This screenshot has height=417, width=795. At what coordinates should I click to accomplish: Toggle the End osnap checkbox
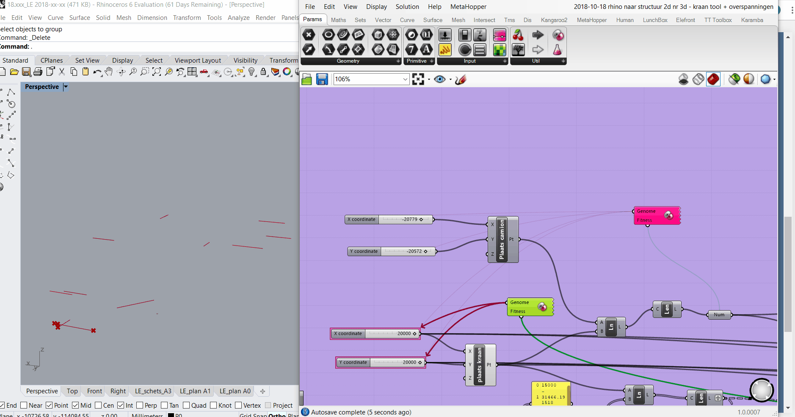2,405
